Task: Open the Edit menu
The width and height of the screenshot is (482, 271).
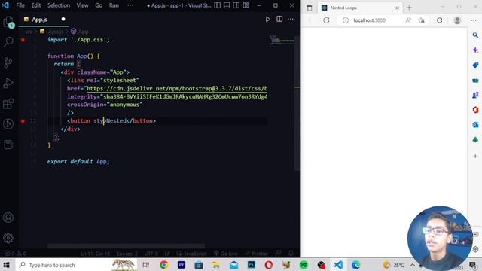Action: coord(36,5)
